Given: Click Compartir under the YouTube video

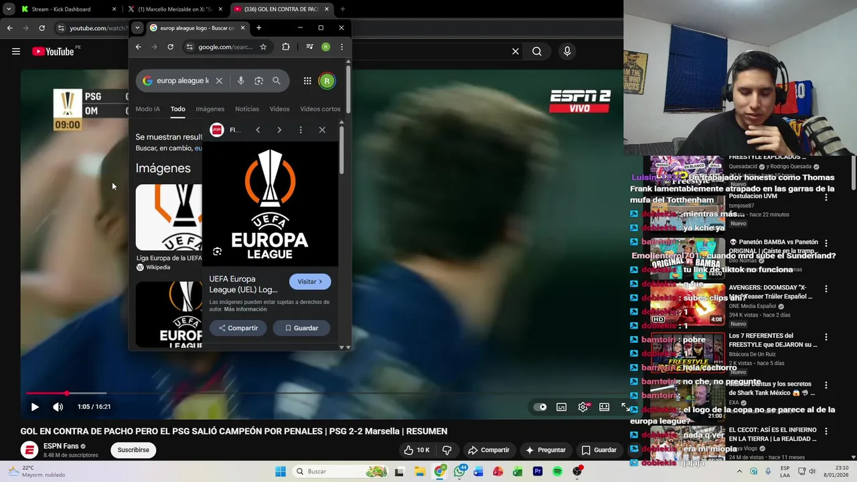Looking at the screenshot, I should pyautogui.click(x=489, y=450).
